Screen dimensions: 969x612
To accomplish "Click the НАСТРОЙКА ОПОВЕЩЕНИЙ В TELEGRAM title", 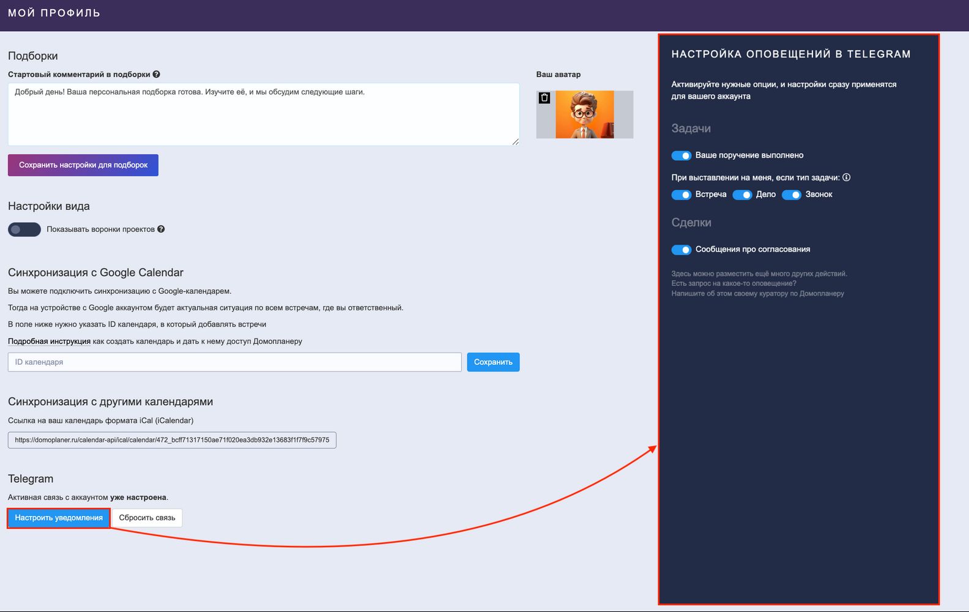I will coord(791,54).
